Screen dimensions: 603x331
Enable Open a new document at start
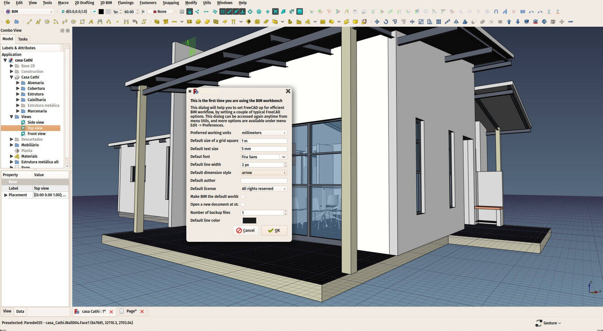243,204
